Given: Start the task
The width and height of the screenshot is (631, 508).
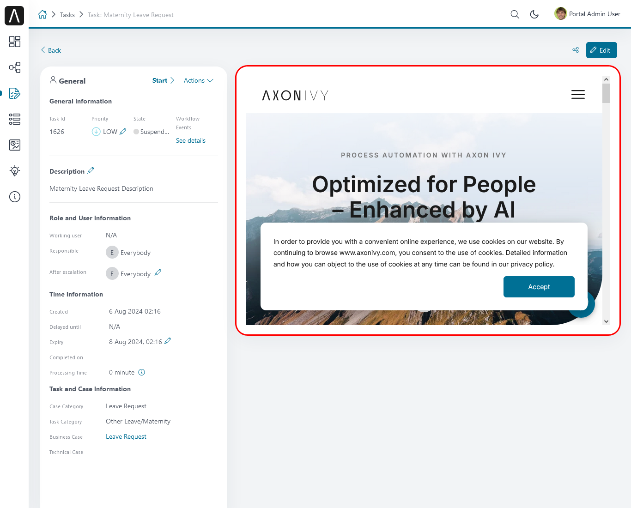Looking at the screenshot, I should (163, 80).
